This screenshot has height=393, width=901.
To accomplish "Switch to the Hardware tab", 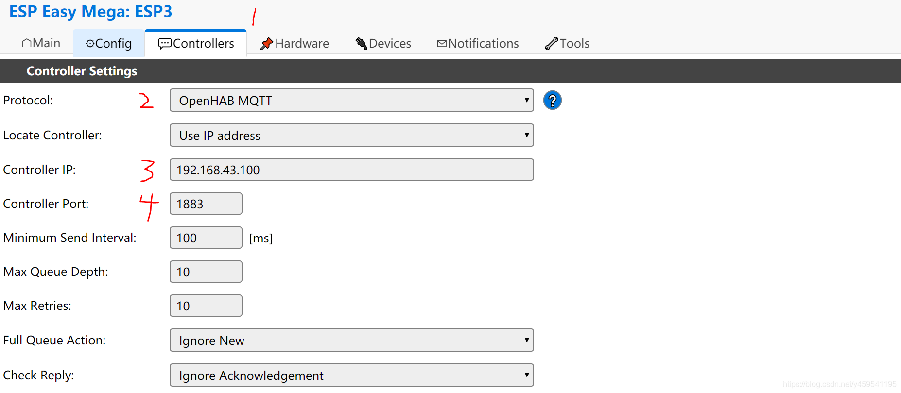I will coord(295,43).
